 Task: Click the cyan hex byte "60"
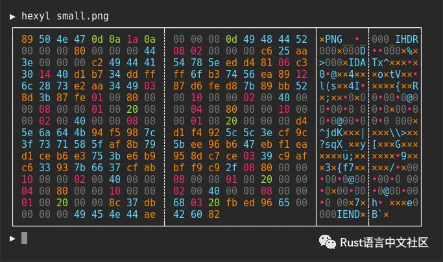(197, 214)
